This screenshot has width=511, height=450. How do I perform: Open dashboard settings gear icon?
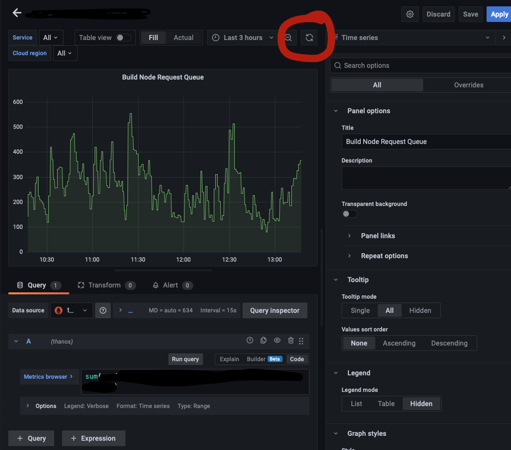[x=409, y=14]
